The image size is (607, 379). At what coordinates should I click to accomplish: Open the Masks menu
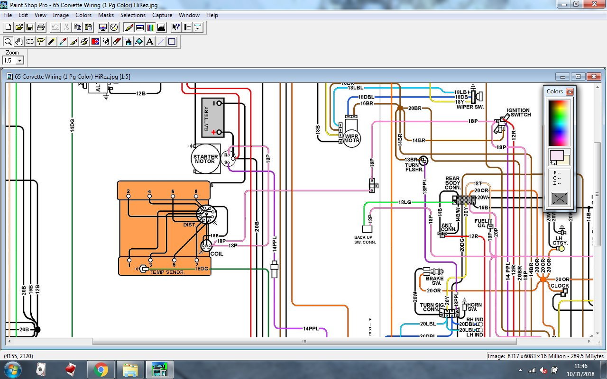[106, 15]
